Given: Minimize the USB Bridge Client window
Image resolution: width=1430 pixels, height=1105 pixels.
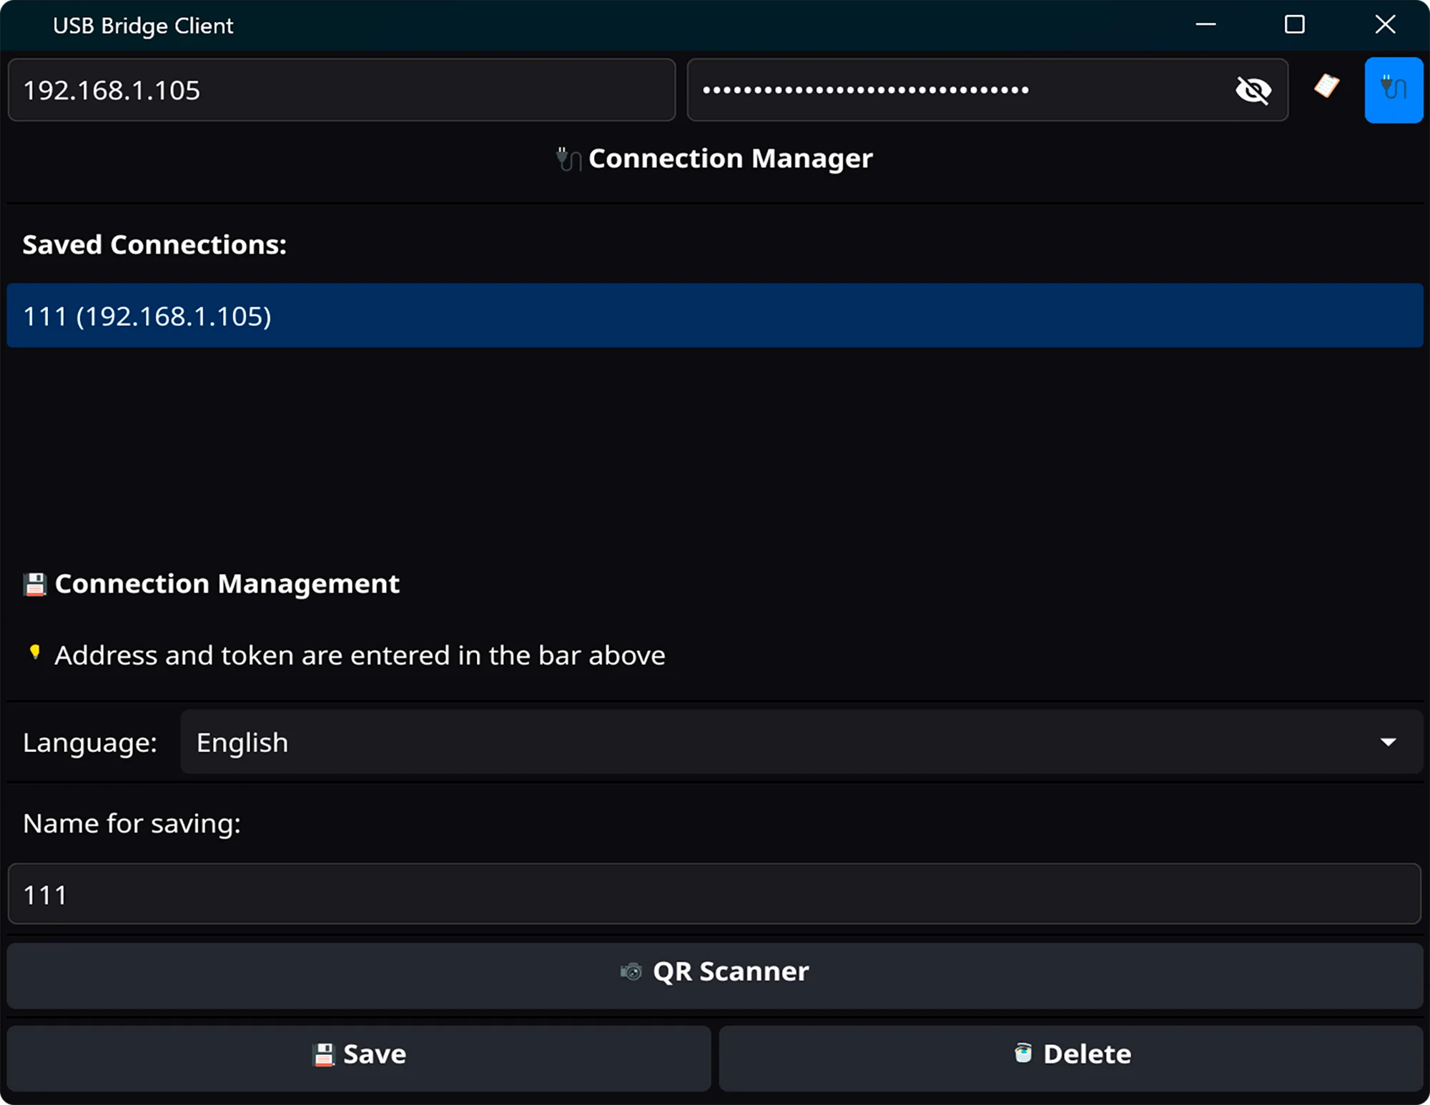Looking at the screenshot, I should 1205,25.
